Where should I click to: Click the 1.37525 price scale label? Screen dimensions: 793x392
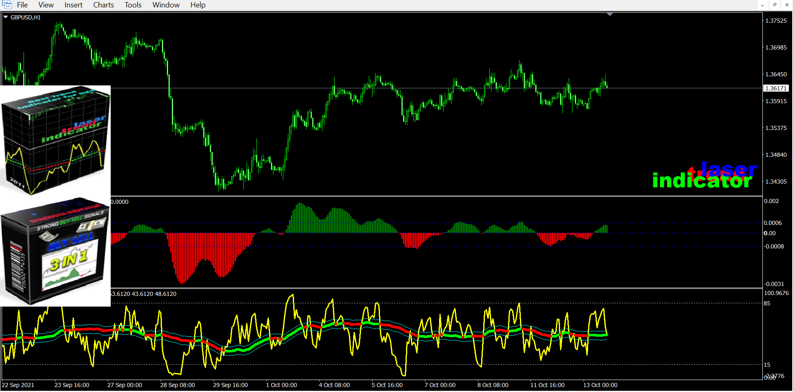point(776,21)
